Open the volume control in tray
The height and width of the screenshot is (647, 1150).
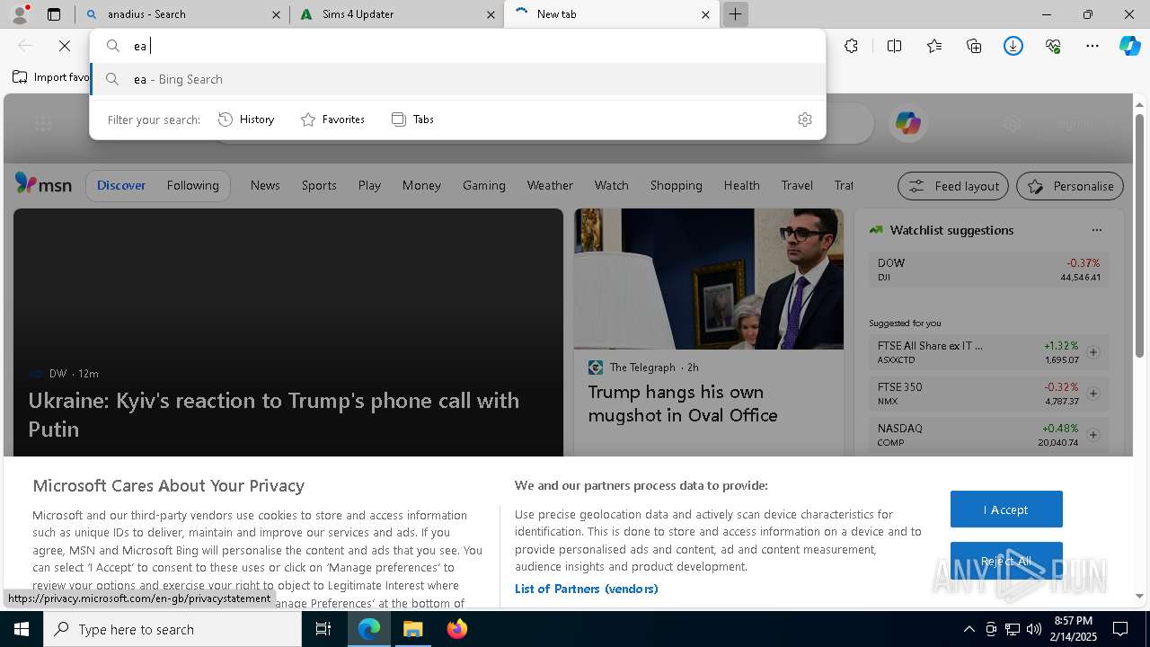pos(1033,629)
